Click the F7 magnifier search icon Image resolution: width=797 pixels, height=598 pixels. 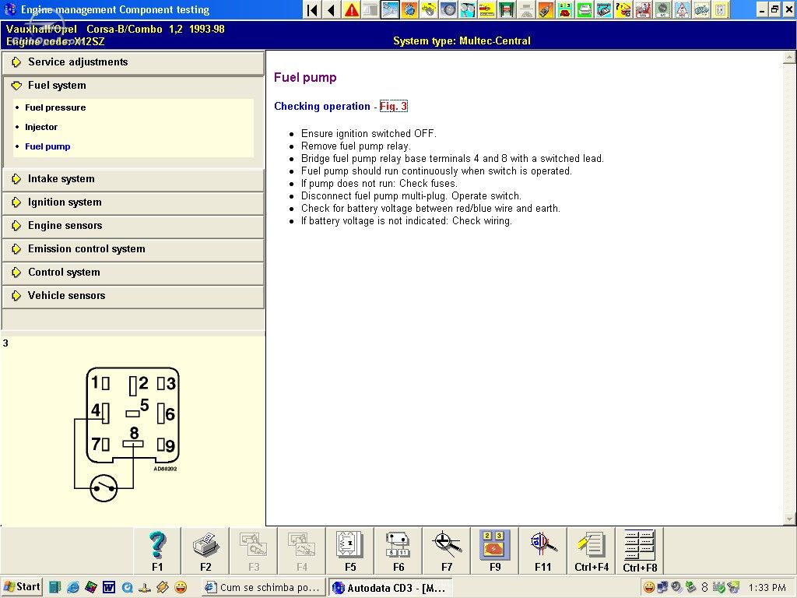pyautogui.click(x=447, y=551)
